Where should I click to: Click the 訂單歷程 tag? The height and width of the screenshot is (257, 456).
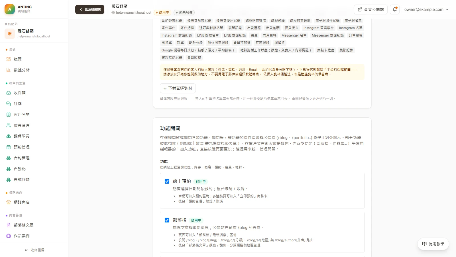[356, 35]
